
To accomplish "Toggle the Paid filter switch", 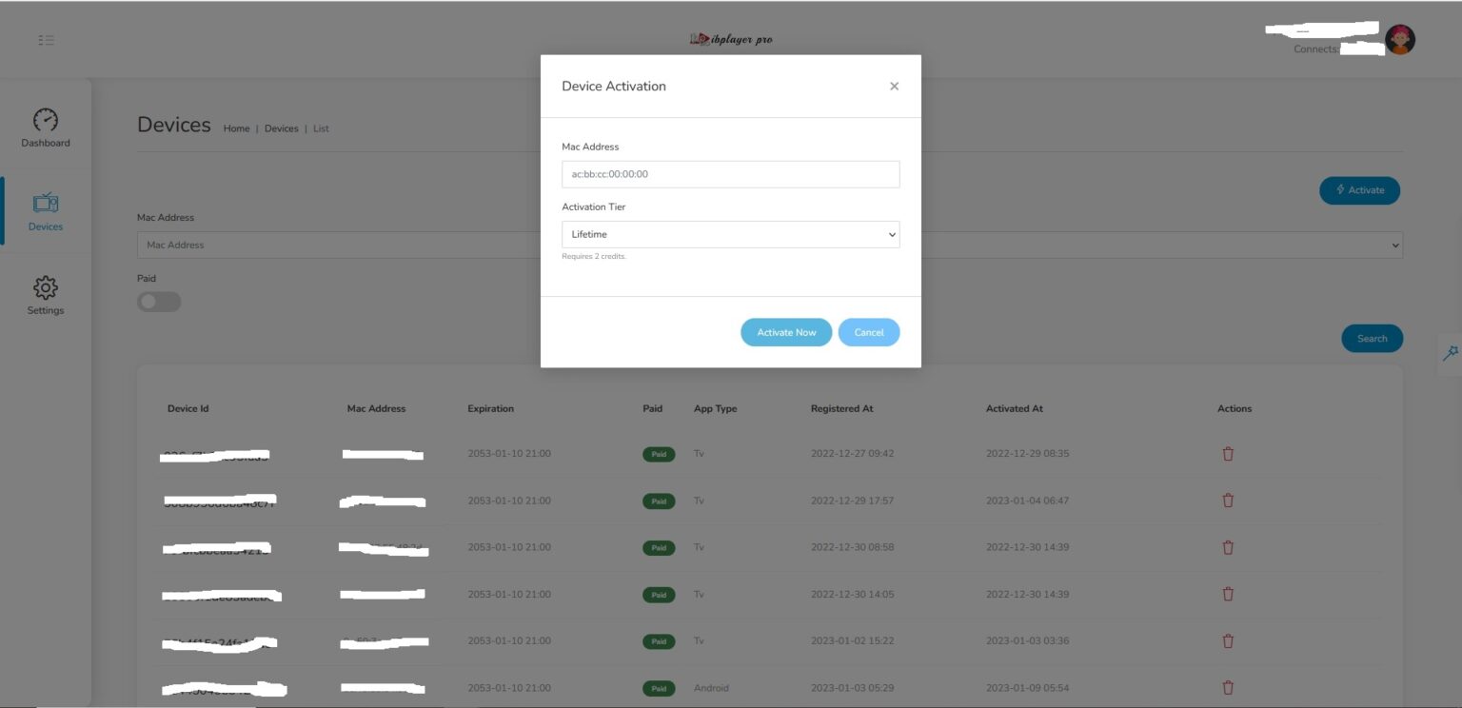I will 159,302.
